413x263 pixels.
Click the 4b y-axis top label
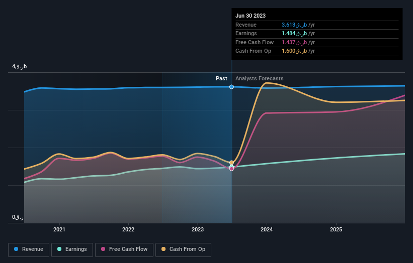[19, 66]
